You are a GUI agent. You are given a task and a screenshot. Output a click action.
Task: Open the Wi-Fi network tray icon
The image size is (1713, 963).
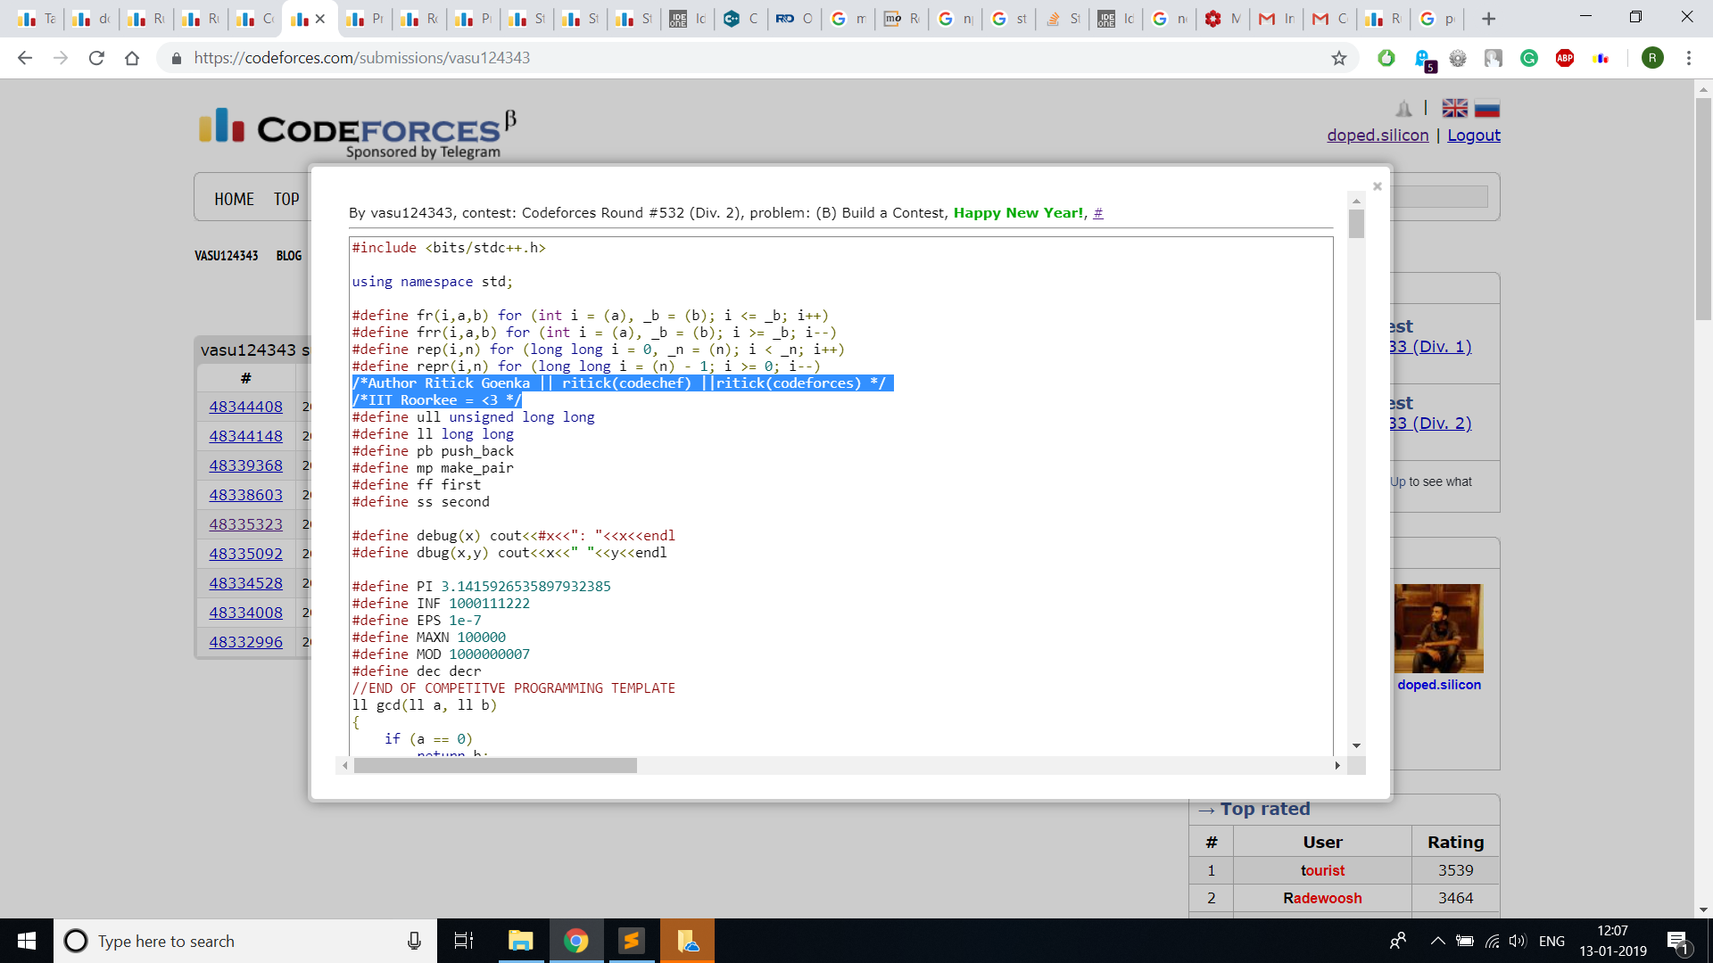click(x=1492, y=941)
